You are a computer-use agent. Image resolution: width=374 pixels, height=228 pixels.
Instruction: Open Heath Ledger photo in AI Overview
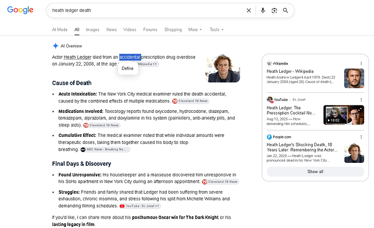(x=223, y=68)
